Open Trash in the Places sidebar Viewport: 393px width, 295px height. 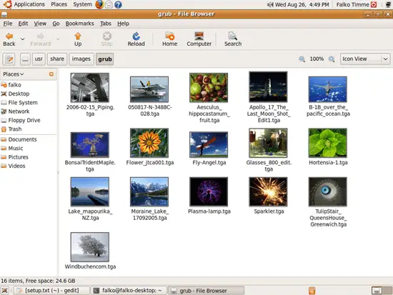pyautogui.click(x=15, y=129)
